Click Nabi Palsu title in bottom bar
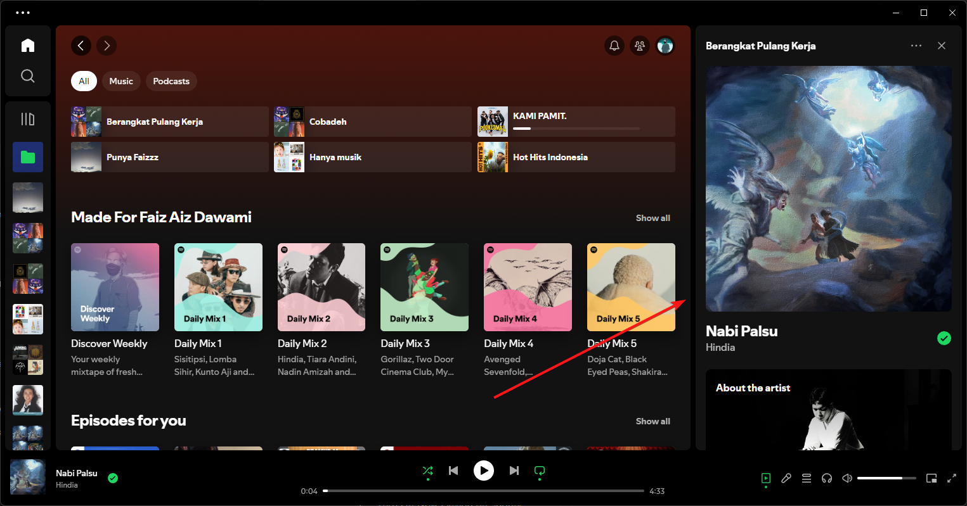Image resolution: width=967 pixels, height=506 pixels. [x=77, y=473]
